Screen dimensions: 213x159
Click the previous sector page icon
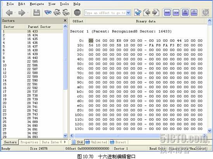point(147,13)
